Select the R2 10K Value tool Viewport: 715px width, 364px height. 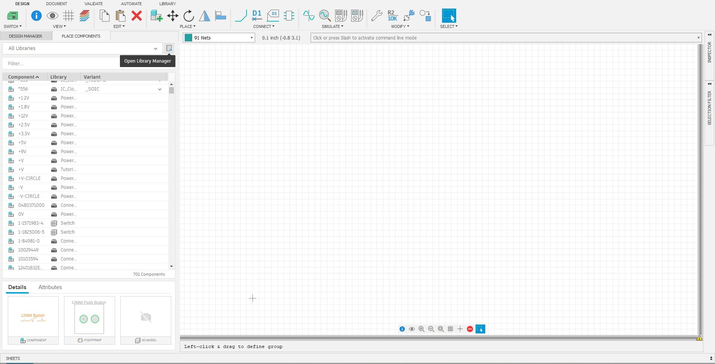(x=393, y=16)
